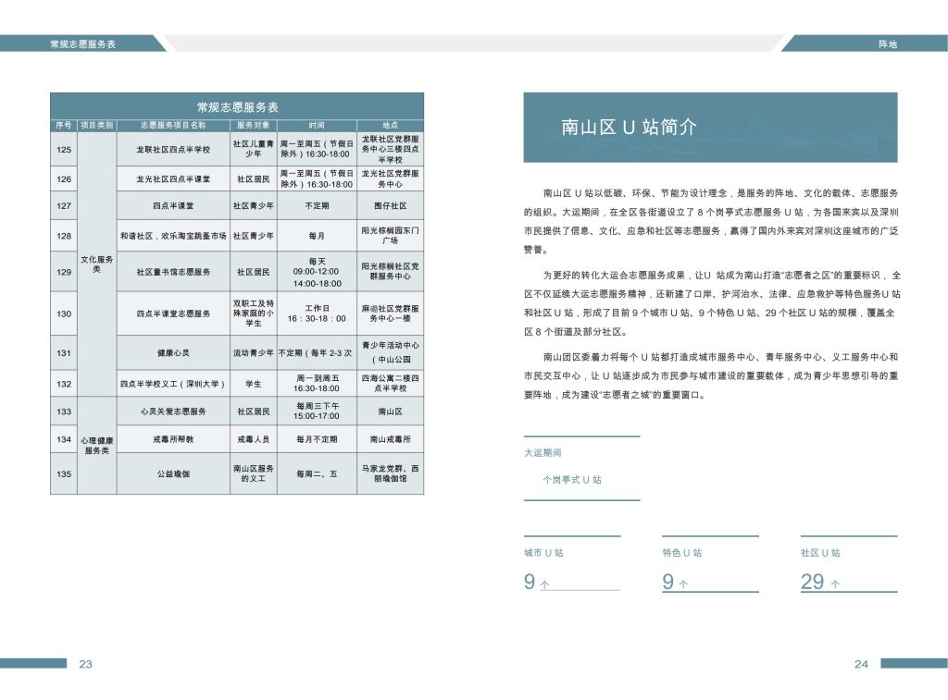Click the '龙光社区四点半课堂' project cell
Screen dimensions: 948x700
click(x=173, y=178)
